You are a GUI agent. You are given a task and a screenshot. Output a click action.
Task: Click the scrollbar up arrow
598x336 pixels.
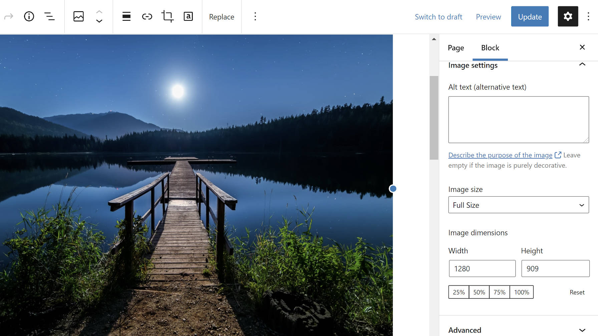point(434,39)
